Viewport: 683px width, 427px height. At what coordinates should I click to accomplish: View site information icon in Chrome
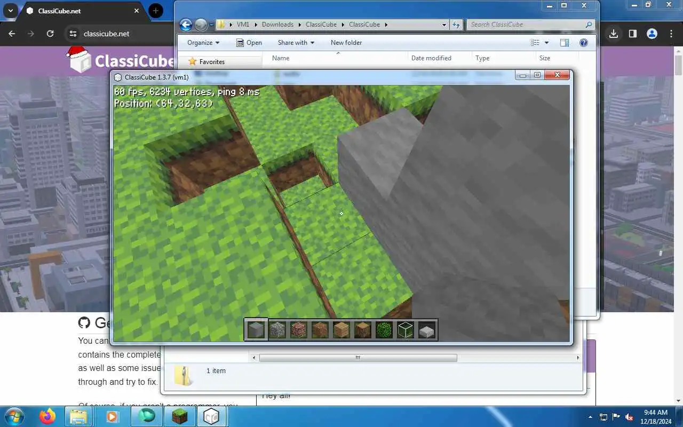pyautogui.click(x=73, y=34)
